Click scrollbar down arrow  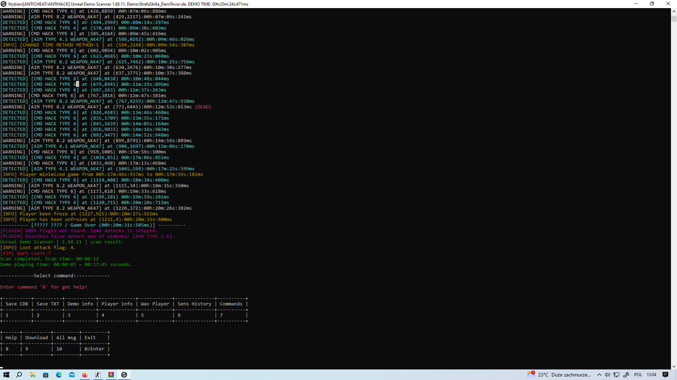(674, 366)
